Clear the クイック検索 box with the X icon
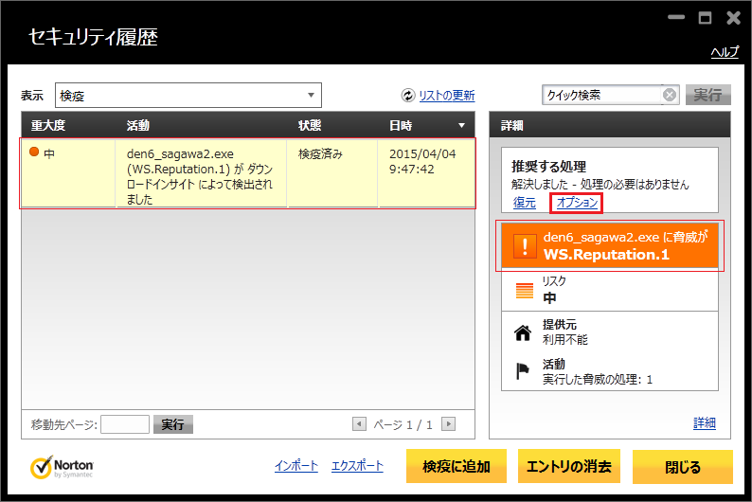 tap(670, 95)
